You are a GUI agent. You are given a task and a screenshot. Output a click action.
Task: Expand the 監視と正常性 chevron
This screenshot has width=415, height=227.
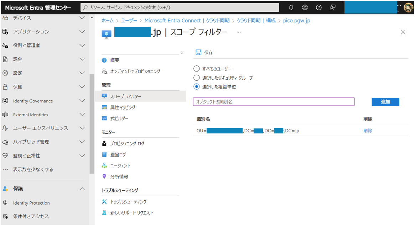click(82, 155)
